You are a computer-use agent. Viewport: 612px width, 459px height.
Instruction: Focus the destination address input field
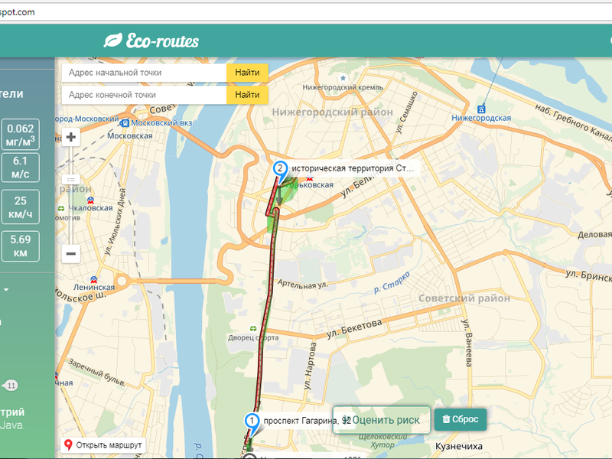point(144,95)
